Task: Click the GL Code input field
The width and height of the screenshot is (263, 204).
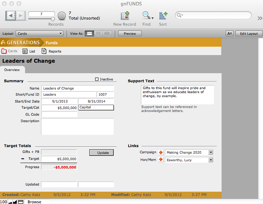Action: (x=60, y=115)
